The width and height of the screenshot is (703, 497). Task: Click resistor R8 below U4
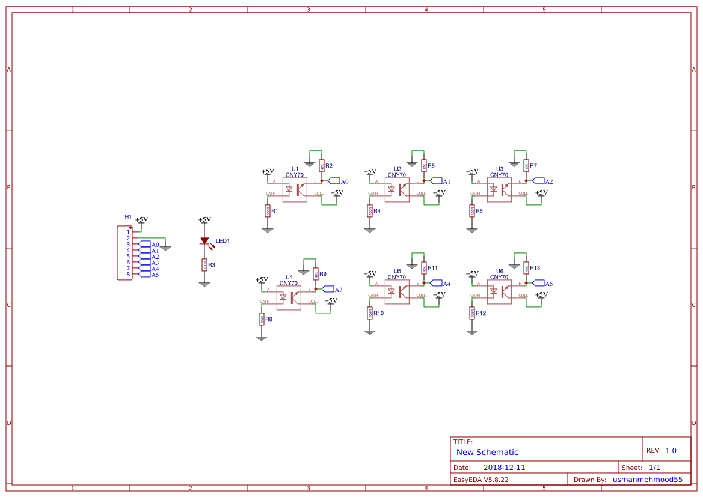(261, 317)
